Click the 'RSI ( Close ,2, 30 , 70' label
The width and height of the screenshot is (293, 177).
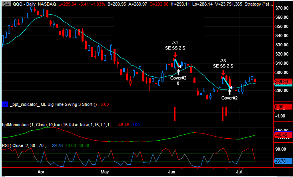point(26,145)
